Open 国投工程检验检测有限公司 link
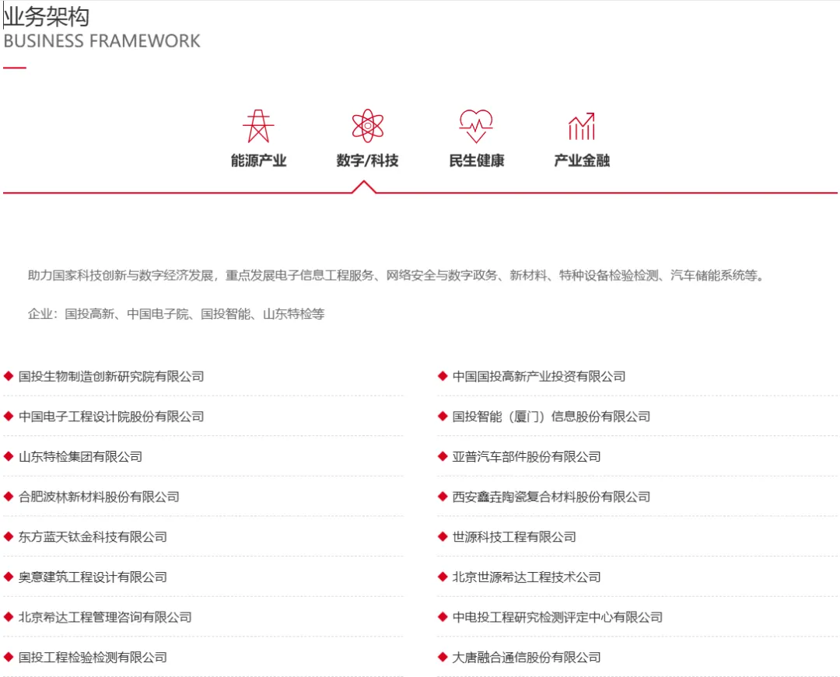 click(x=93, y=658)
